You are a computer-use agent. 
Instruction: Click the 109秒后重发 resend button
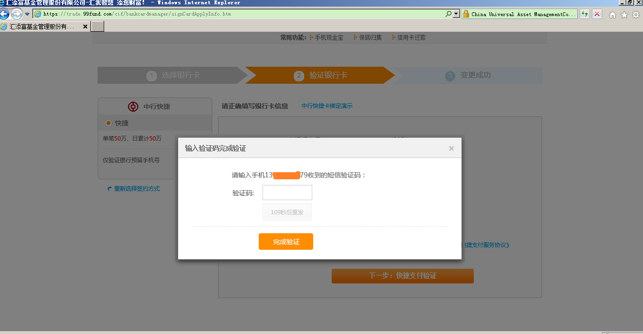(x=287, y=212)
